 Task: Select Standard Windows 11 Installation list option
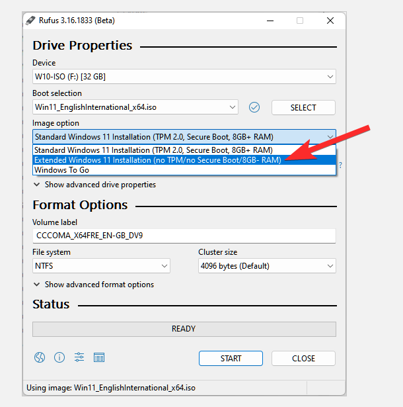[153, 150]
